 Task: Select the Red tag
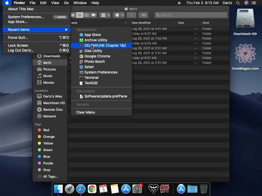(x=50, y=130)
